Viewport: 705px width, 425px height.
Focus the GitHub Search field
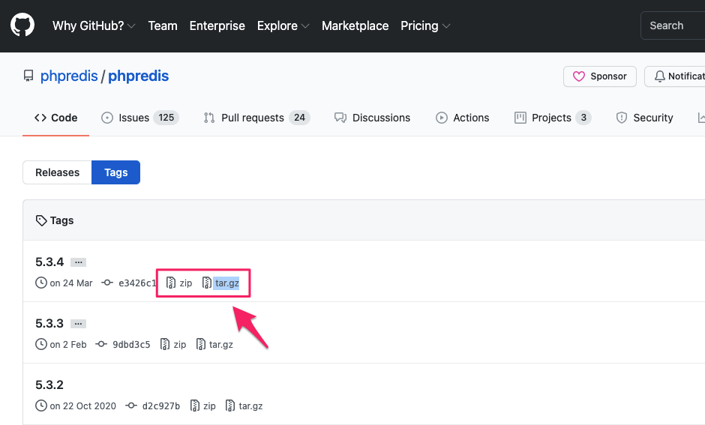coord(673,25)
